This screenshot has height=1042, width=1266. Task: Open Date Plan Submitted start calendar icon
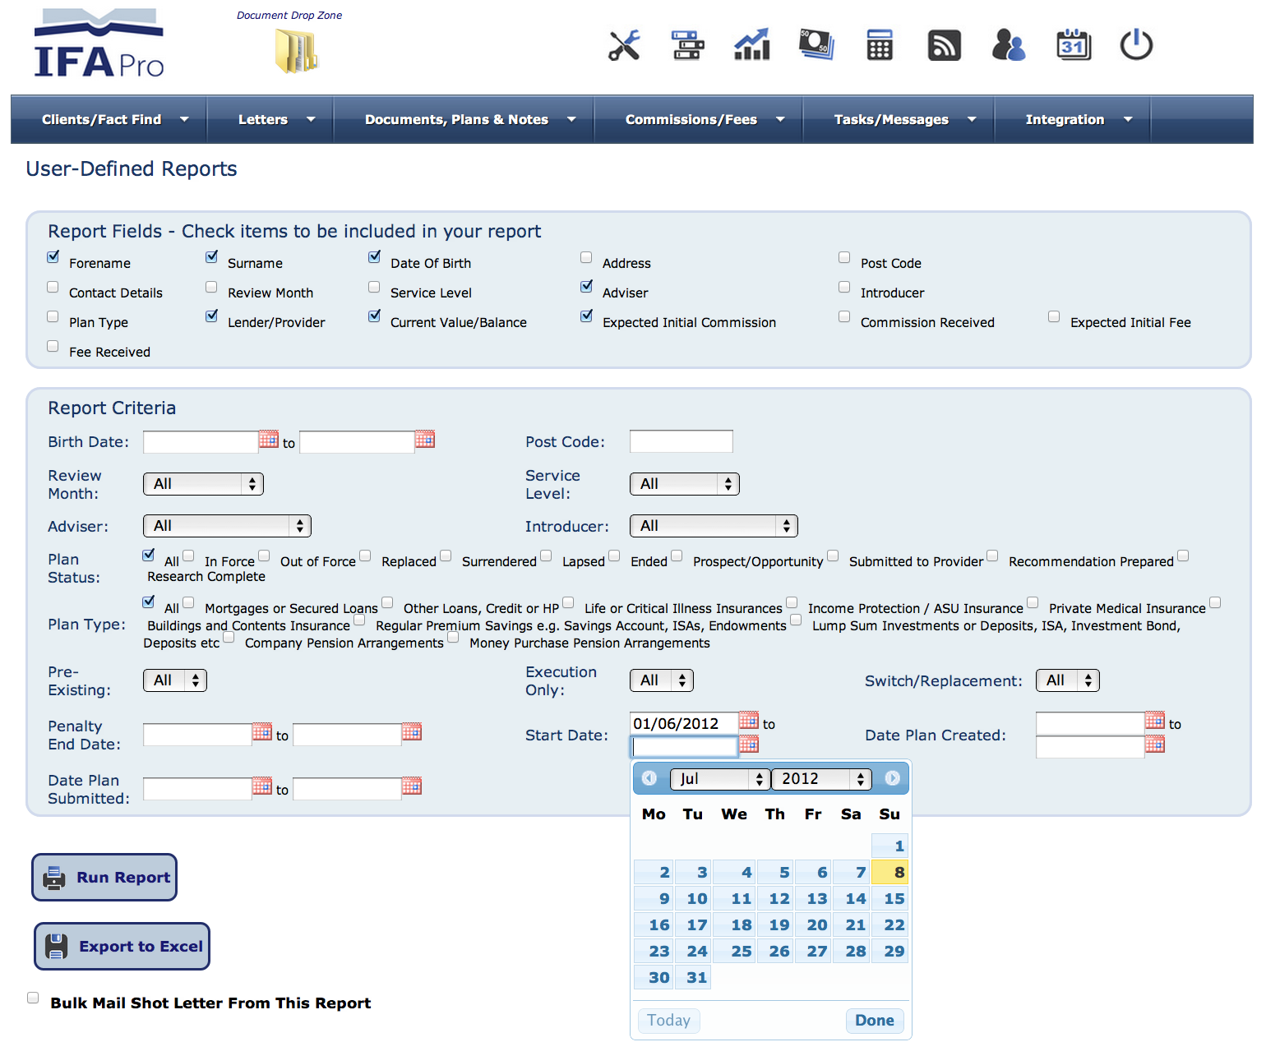click(x=262, y=786)
